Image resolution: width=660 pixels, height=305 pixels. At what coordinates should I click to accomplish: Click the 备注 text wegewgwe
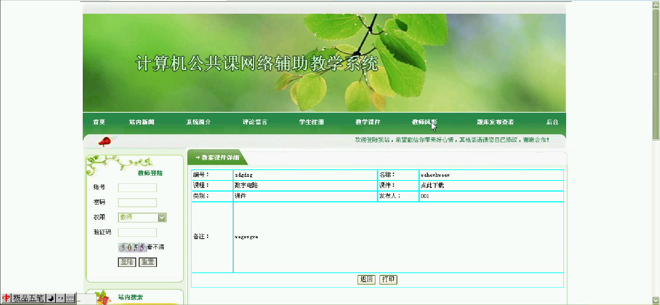[246, 237]
